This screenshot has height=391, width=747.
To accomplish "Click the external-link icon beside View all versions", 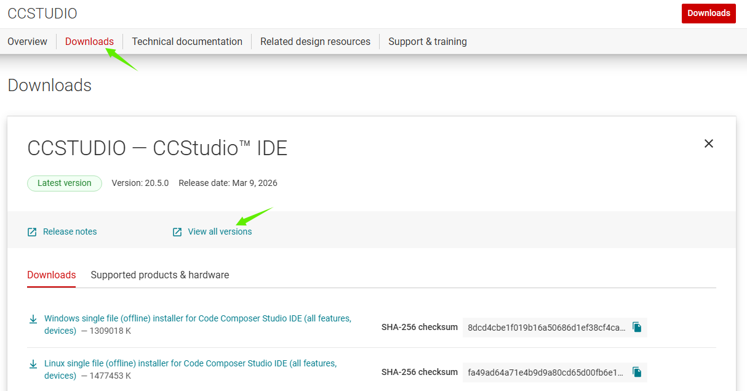I will [x=177, y=232].
